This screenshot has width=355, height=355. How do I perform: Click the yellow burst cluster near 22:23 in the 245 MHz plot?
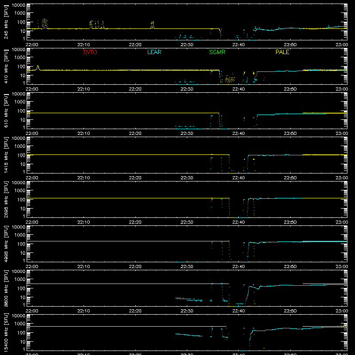tap(152, 25)
